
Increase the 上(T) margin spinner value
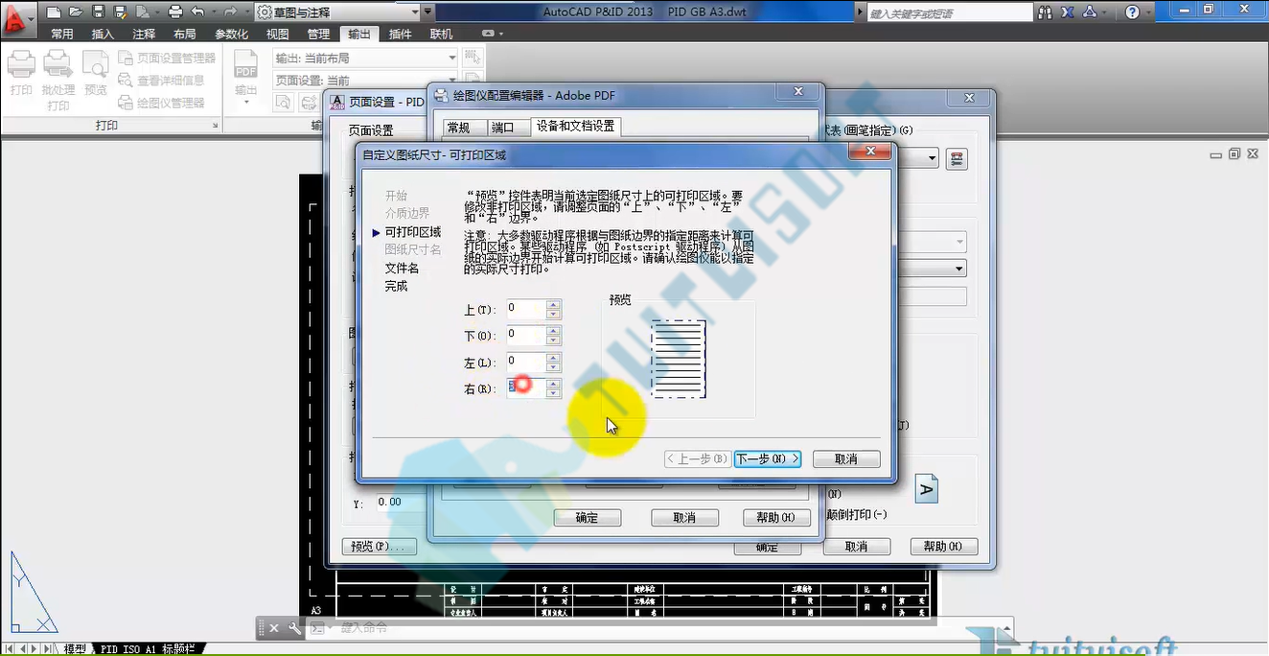[553, 305]
